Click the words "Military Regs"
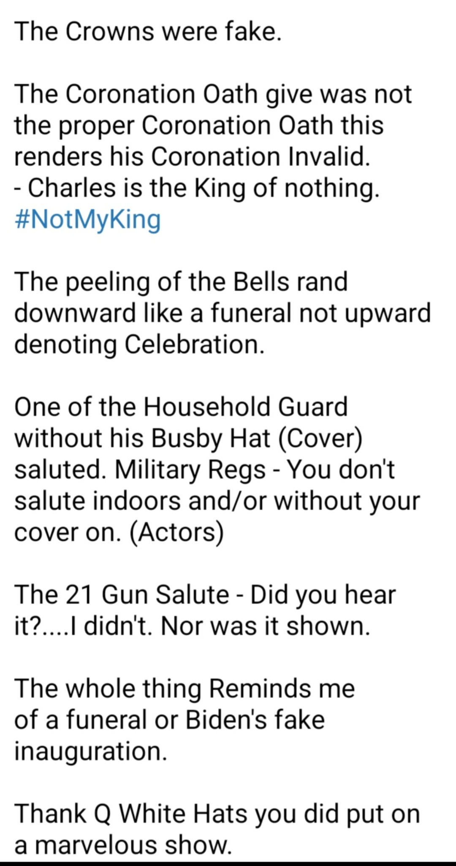Image resolution: width=456 pixels, height=866 pixels. pos(190,469)
